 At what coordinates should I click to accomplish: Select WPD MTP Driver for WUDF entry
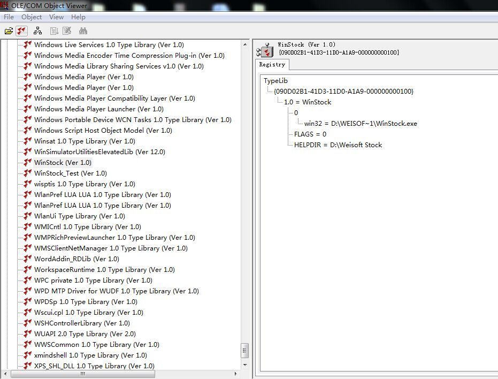point(117,291)
